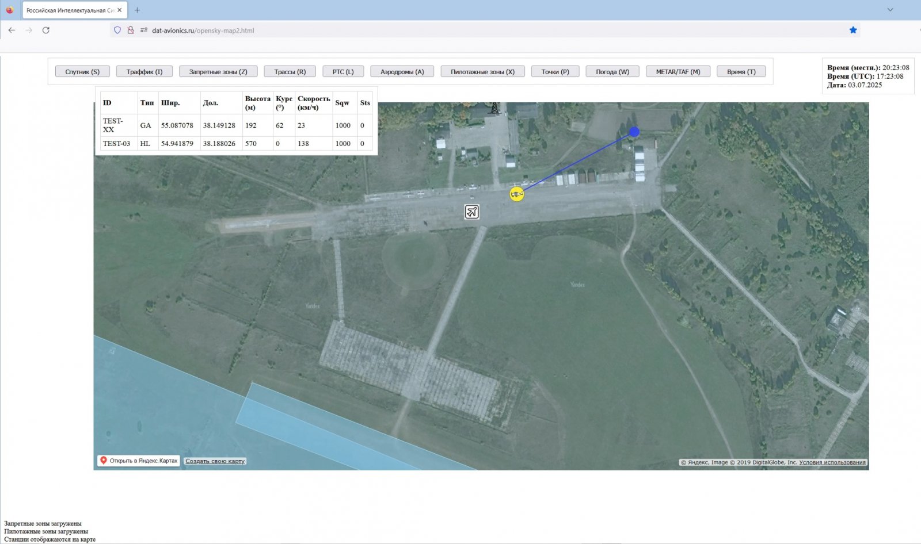Click the Firefox icon in title bar
The image size is (921, 544).
click(x=9, y=10)
